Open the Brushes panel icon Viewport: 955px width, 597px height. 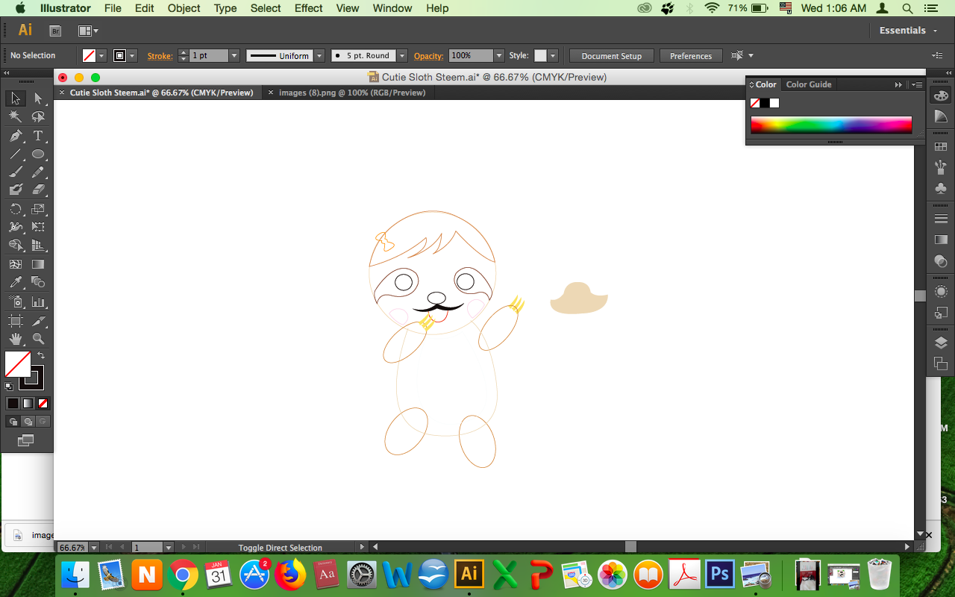click(x=941, y=167)
